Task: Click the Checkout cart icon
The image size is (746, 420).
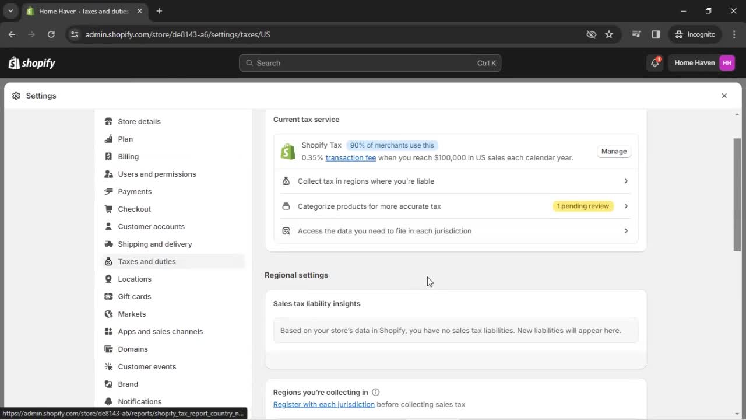Action: pyautogui.click(x=108, y=209)
